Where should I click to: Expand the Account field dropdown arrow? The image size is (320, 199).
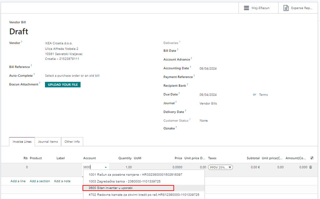106,167
